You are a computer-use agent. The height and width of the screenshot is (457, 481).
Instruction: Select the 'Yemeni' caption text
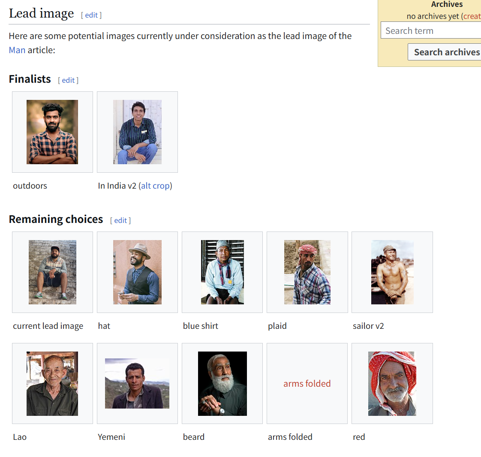[x=111, y=437]
